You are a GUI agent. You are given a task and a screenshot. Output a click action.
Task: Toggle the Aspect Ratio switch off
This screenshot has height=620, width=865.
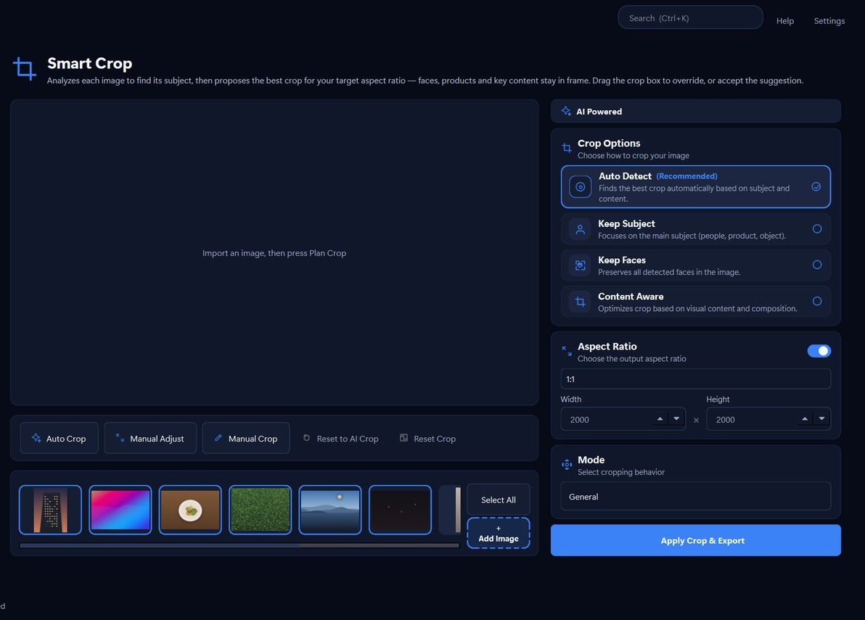(819, 351)
